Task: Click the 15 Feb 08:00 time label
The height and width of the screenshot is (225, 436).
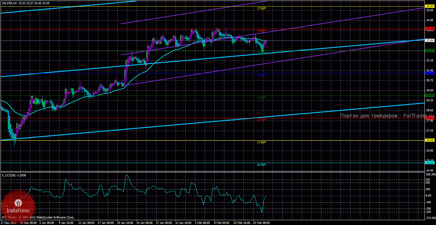Action: pyautogui.click(x=261, y=223)
